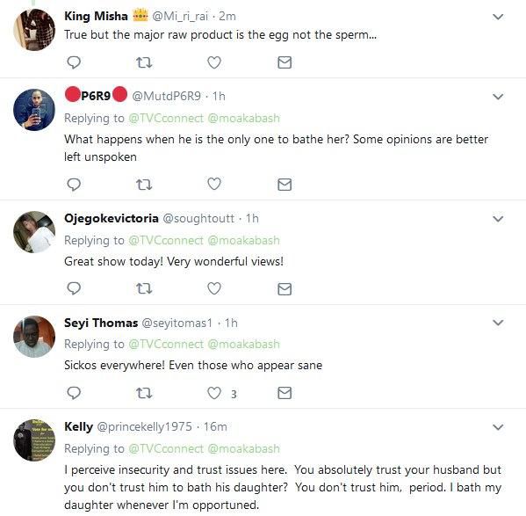
Task: Message Seyi Thomas's tweet with envelope icon
Action: (285, 393)
